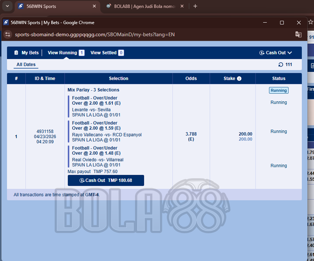Click the stake amount 200.00 in bold
Screen dimensions: 314x261
point(245,134)
